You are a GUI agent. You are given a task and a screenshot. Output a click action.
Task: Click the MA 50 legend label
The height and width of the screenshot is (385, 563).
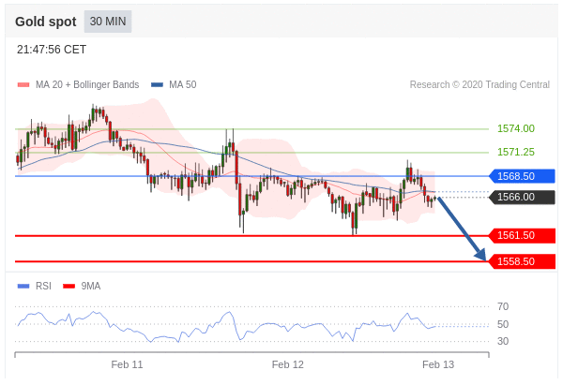click(183, 84)
